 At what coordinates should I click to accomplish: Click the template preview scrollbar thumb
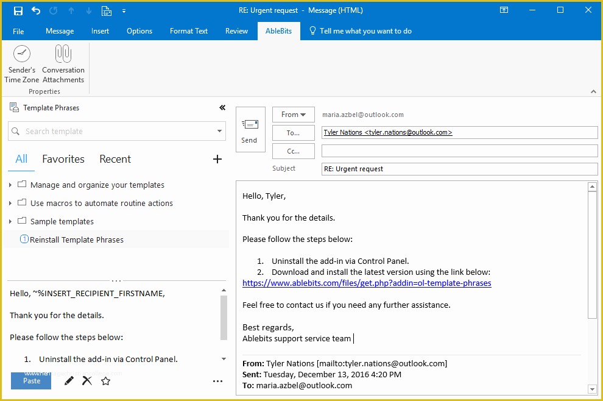pos(224,318)
